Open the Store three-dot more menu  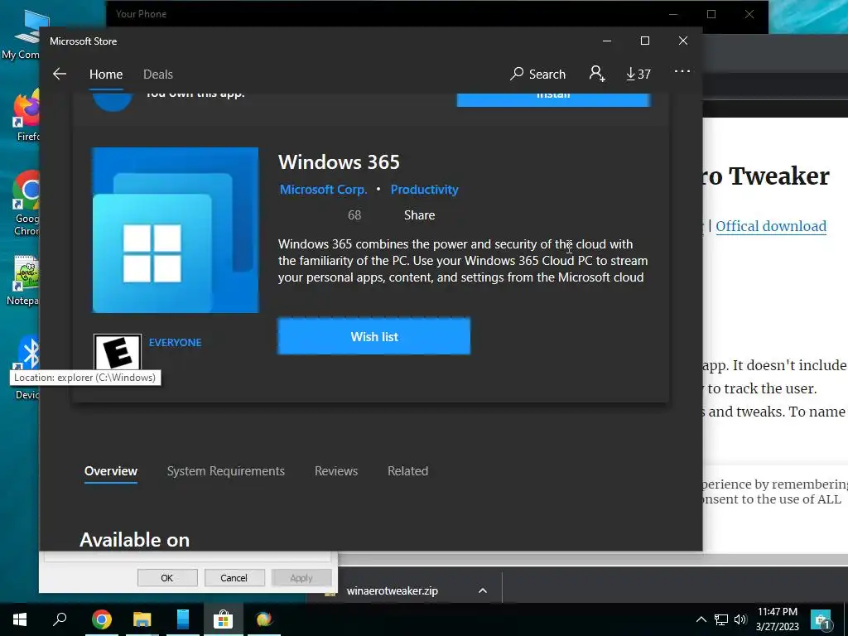682,71
